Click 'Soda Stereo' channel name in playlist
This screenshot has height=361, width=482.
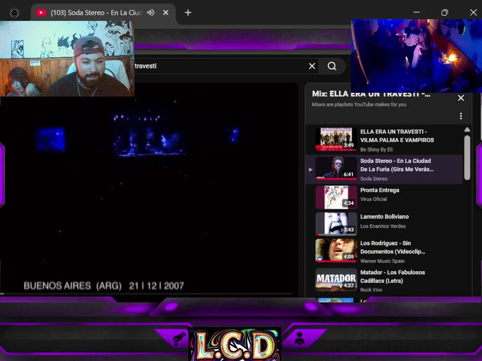374,178
